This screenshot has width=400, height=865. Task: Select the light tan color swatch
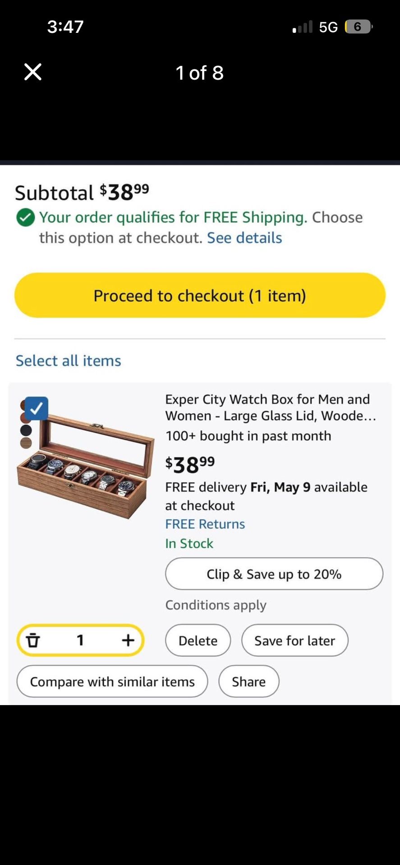coord(26,443)
